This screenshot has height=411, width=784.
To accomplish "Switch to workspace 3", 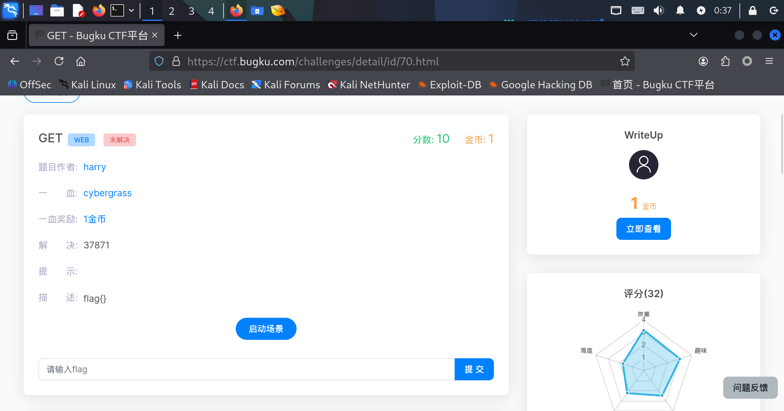I will pos(191,11).
